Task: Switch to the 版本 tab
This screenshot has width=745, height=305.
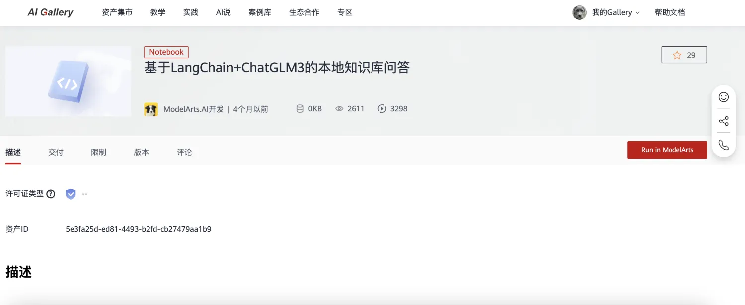Action: coord(142,152)
